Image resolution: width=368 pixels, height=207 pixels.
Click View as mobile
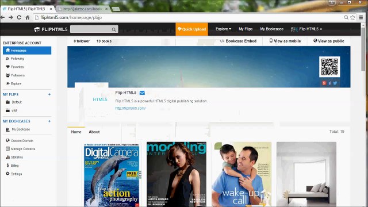[x=285, y=41]
